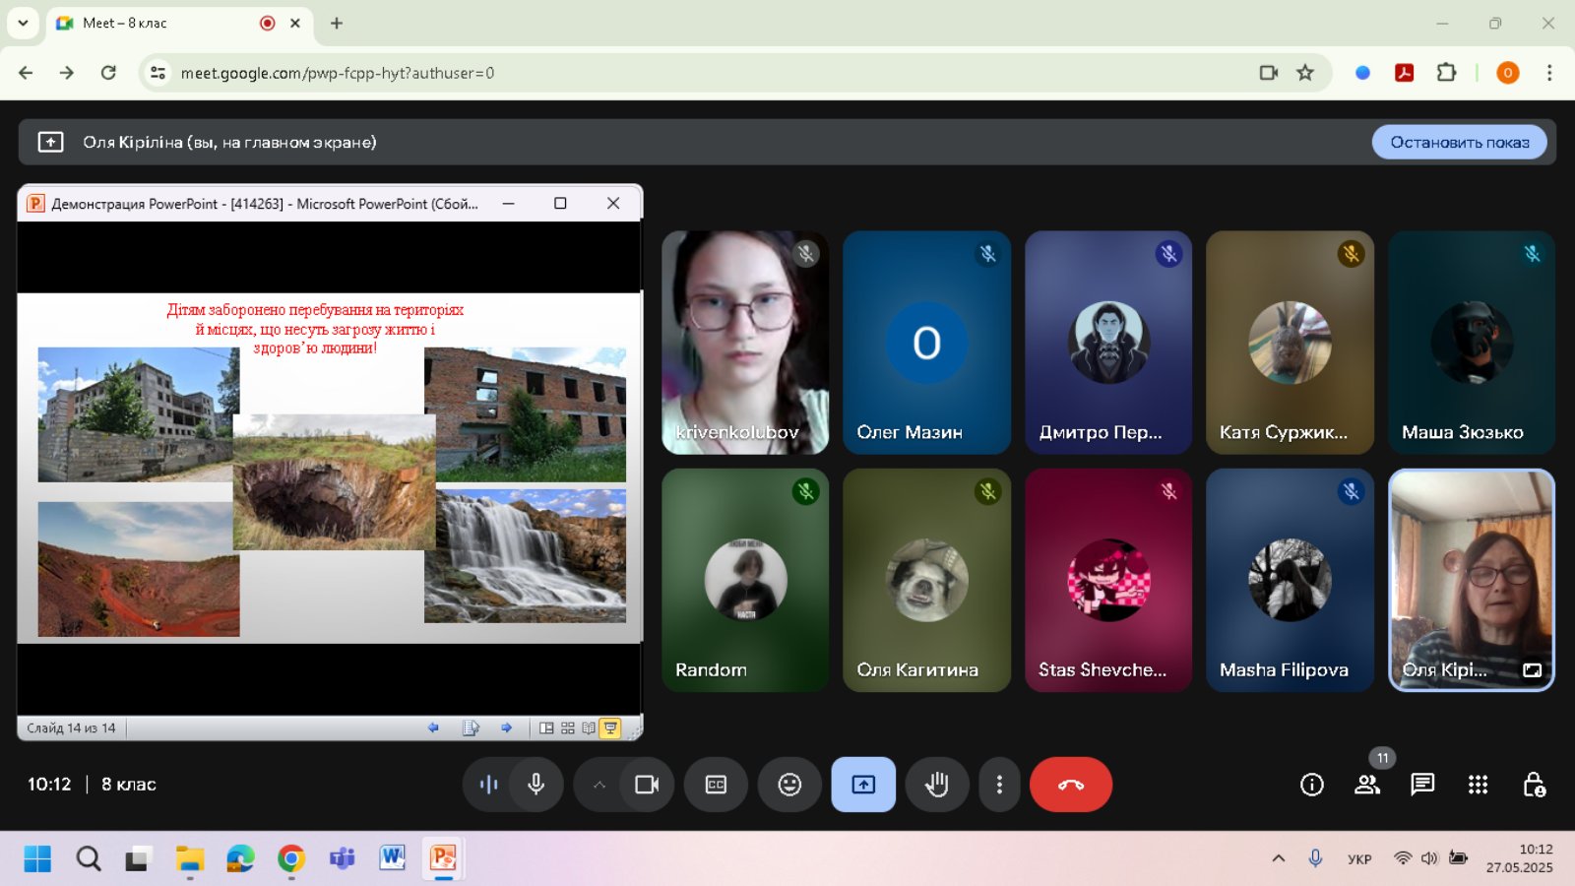Expand audio and video settings chevron
1575x886 pixels.
point(598,785)
